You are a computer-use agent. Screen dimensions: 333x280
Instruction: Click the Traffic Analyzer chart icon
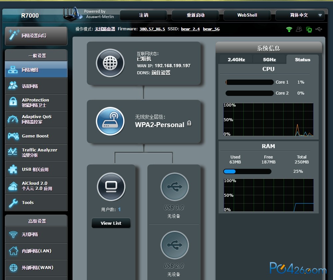[x=13, y=151]
